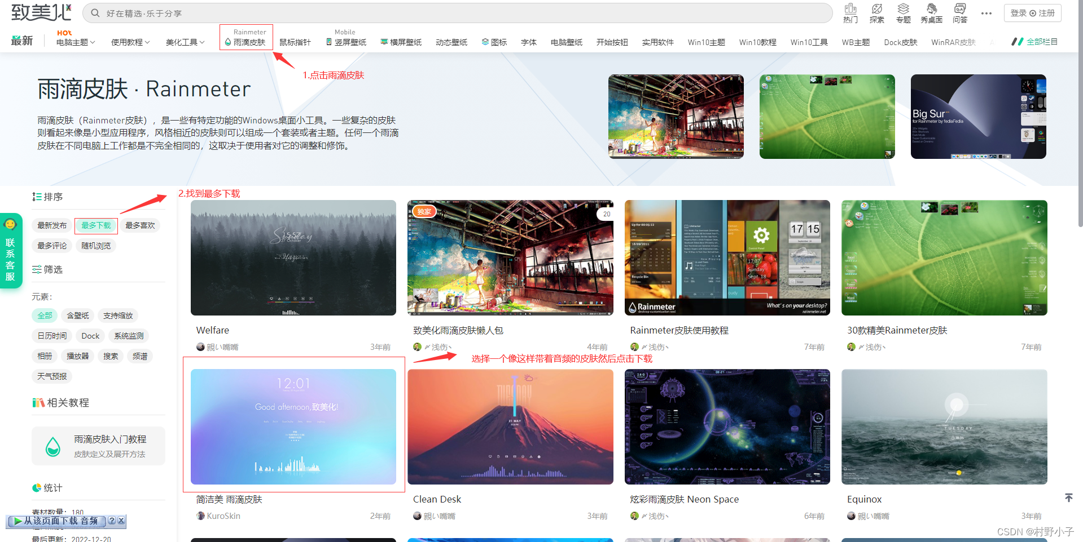Expand the more options ellipsis menu

point(986,12)
